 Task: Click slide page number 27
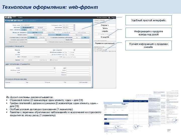pyautogui.click(x=169, y=130)
